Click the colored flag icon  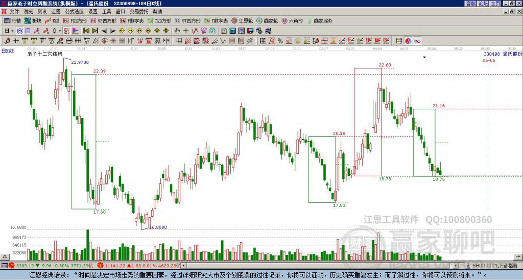pos(76,31)
